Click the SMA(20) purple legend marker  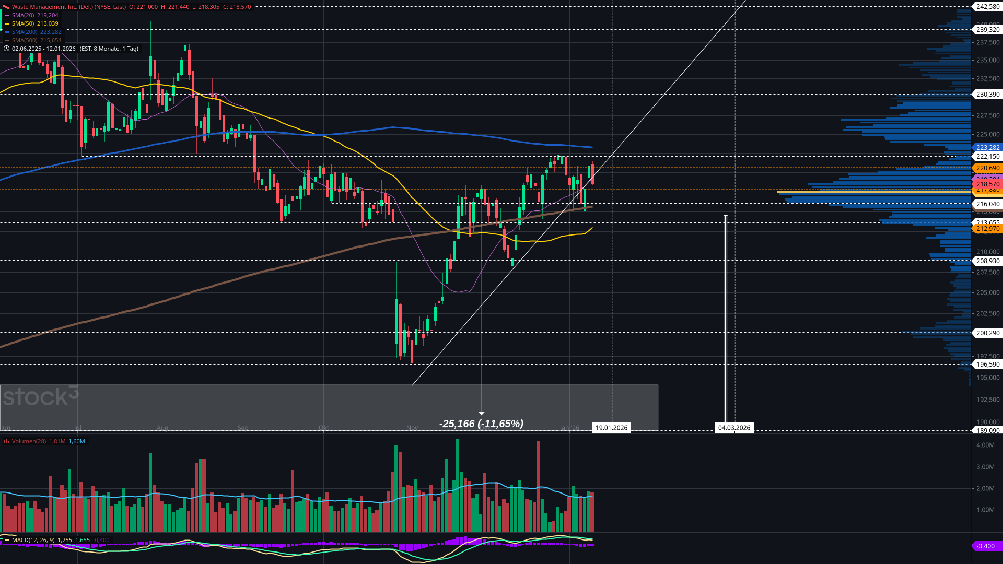tap(7, 15)
